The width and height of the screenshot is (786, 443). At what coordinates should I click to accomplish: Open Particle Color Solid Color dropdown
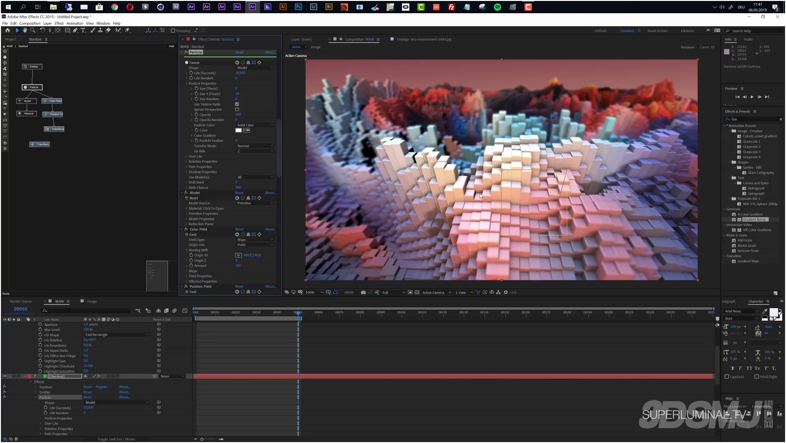click(255, 125)
